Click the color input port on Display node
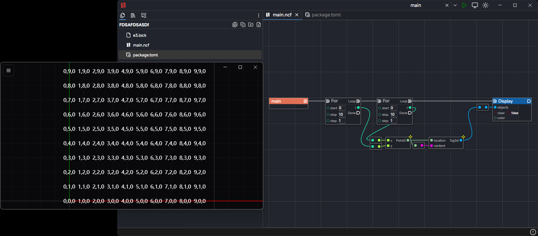Screen dimensions: 538x236 [x=495, y=118]
